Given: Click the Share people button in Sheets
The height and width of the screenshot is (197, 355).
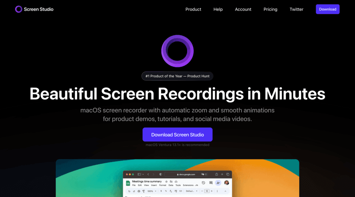Looking at the screenshot, I should pyautogui.click(x=218, y=183).
